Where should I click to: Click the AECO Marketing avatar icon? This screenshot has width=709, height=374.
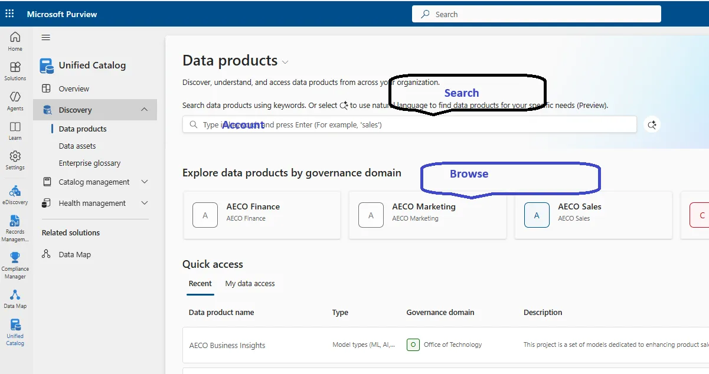tap(371, 215)
